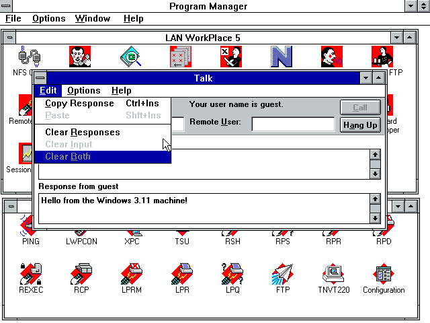
Task: Open the Talk window control menu box
Action: click(x=40, y=78)
